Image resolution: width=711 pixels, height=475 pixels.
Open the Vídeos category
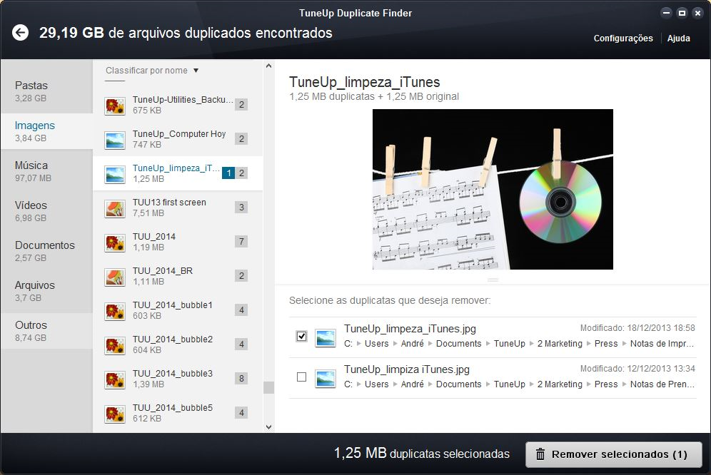(x=46, y=211)
